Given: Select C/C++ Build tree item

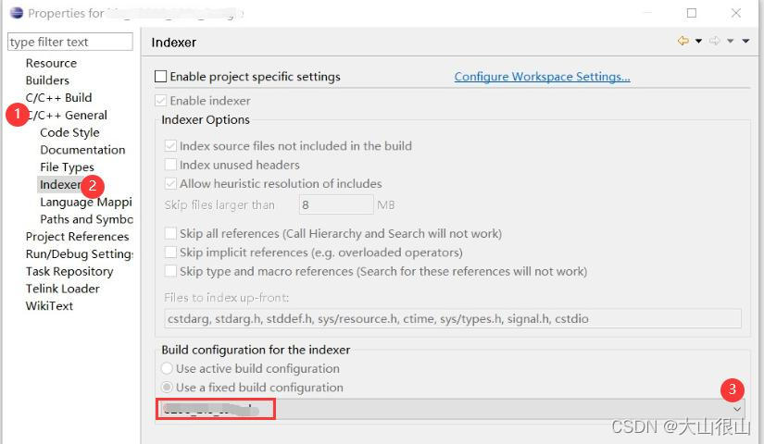Looking at the screenshot, I should point(58,98).
